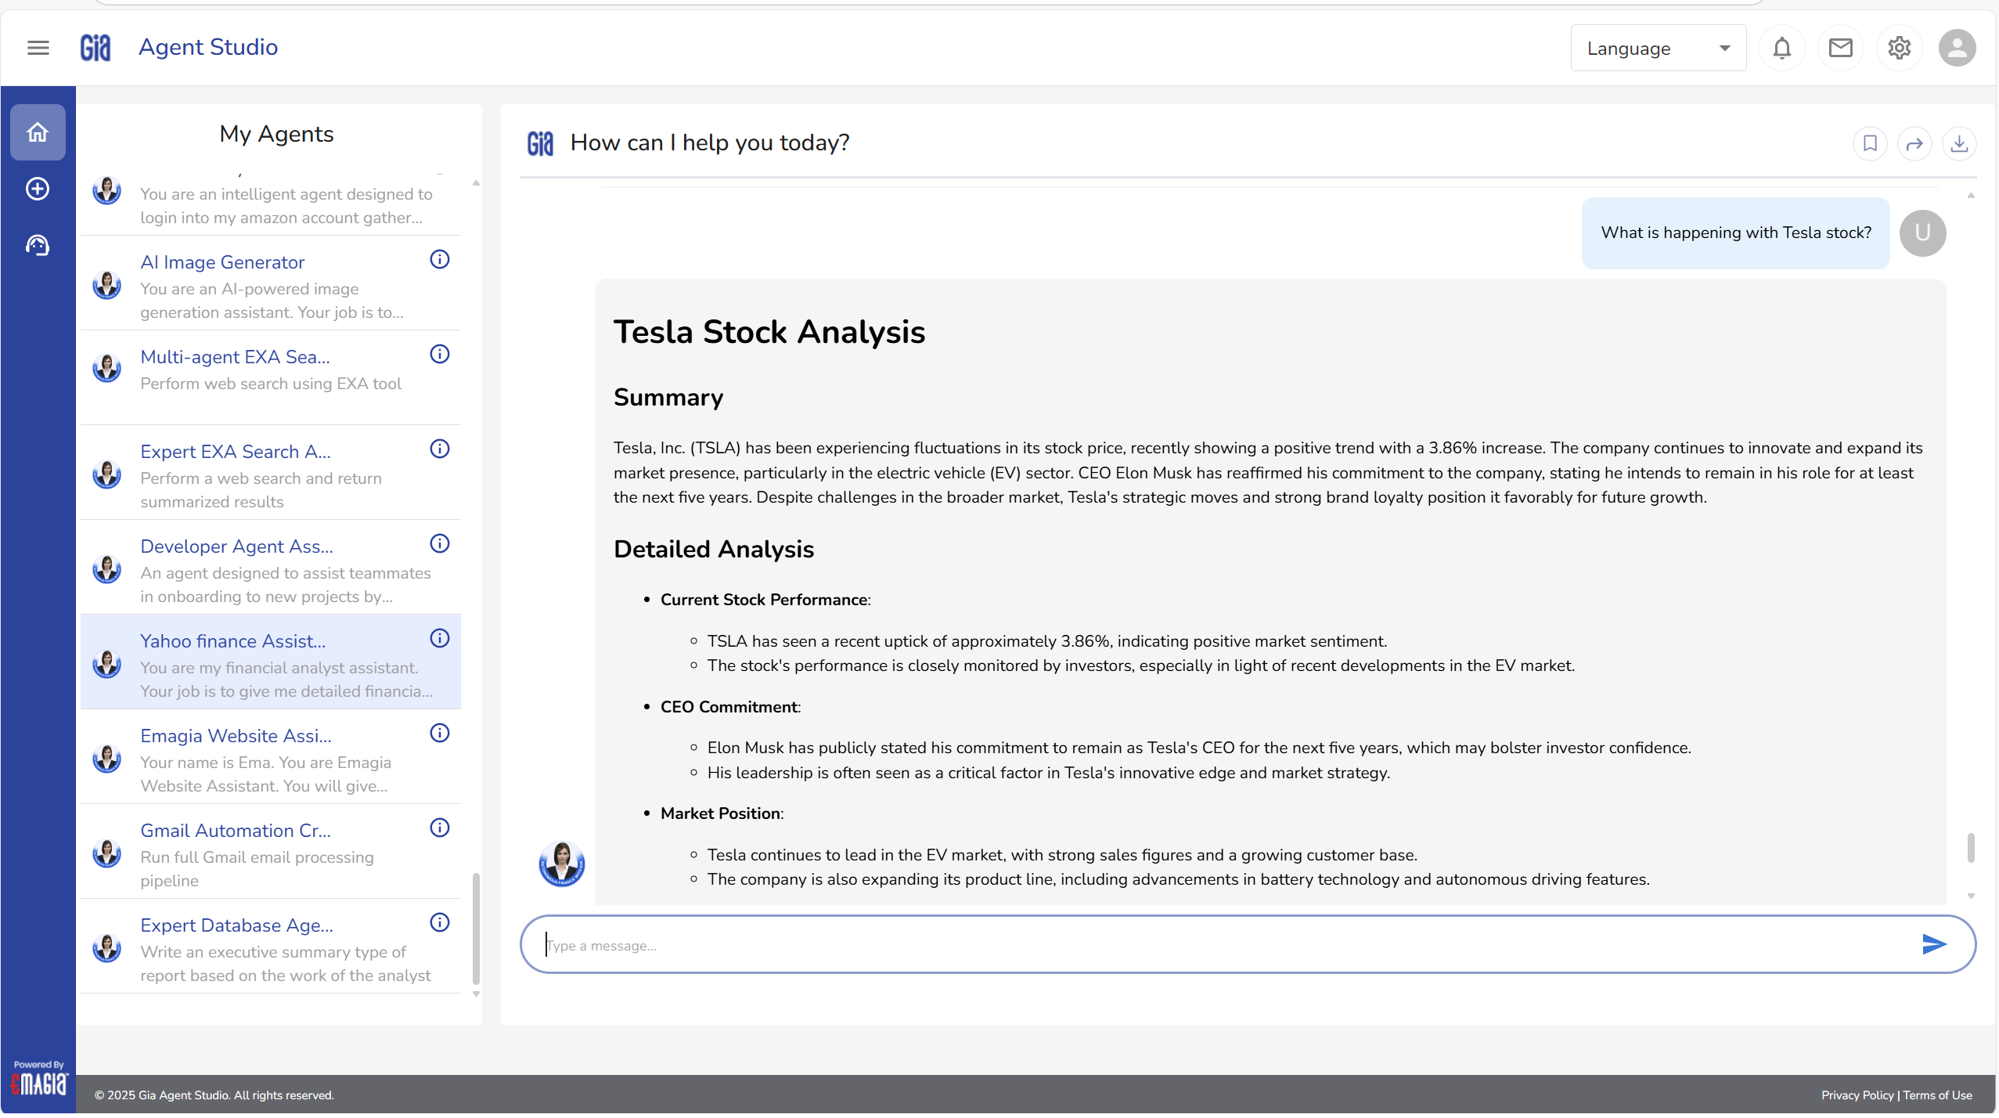
Task: Click the 'Summary' heading
Action: [668, 398]
